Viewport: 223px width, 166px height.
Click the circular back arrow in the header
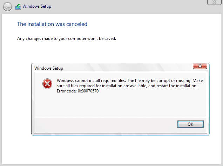coord(7,7)
